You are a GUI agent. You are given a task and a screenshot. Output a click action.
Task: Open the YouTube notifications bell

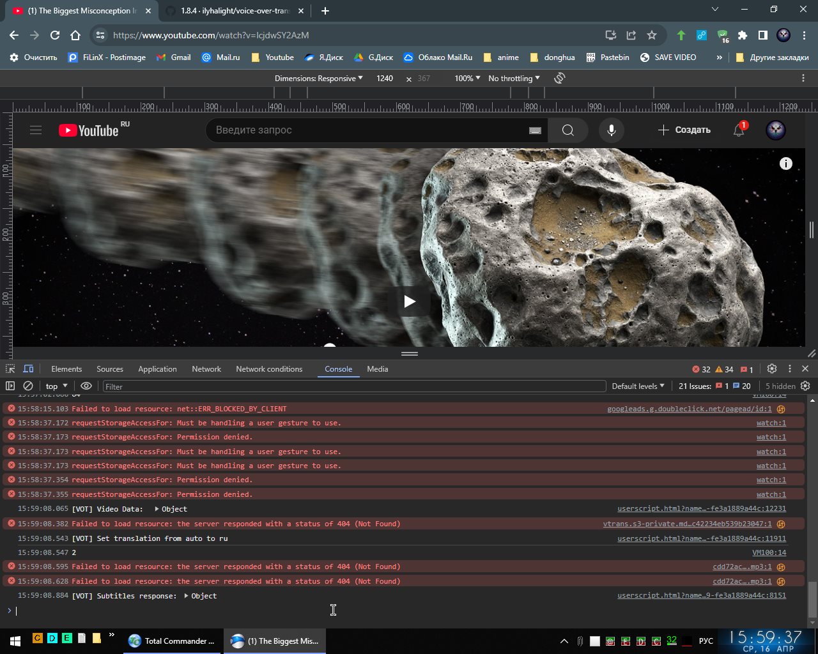pyautogui.click(x=739, y=130)
